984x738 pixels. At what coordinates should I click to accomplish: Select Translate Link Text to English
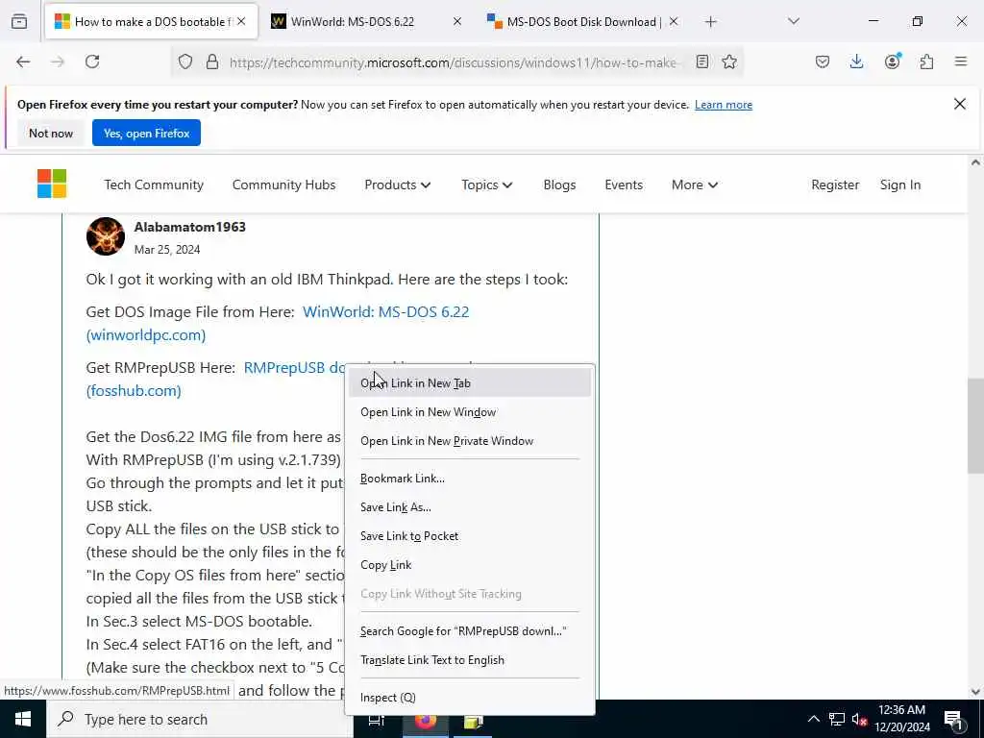point(469,659)
